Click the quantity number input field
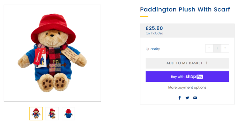The width and height of the screenshot is (236, 123). [217, 48]
